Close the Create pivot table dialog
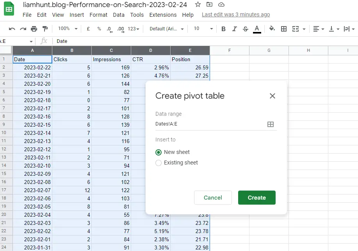Image resolution: width=358 pixels, height=251 pixels. point(273,96)
